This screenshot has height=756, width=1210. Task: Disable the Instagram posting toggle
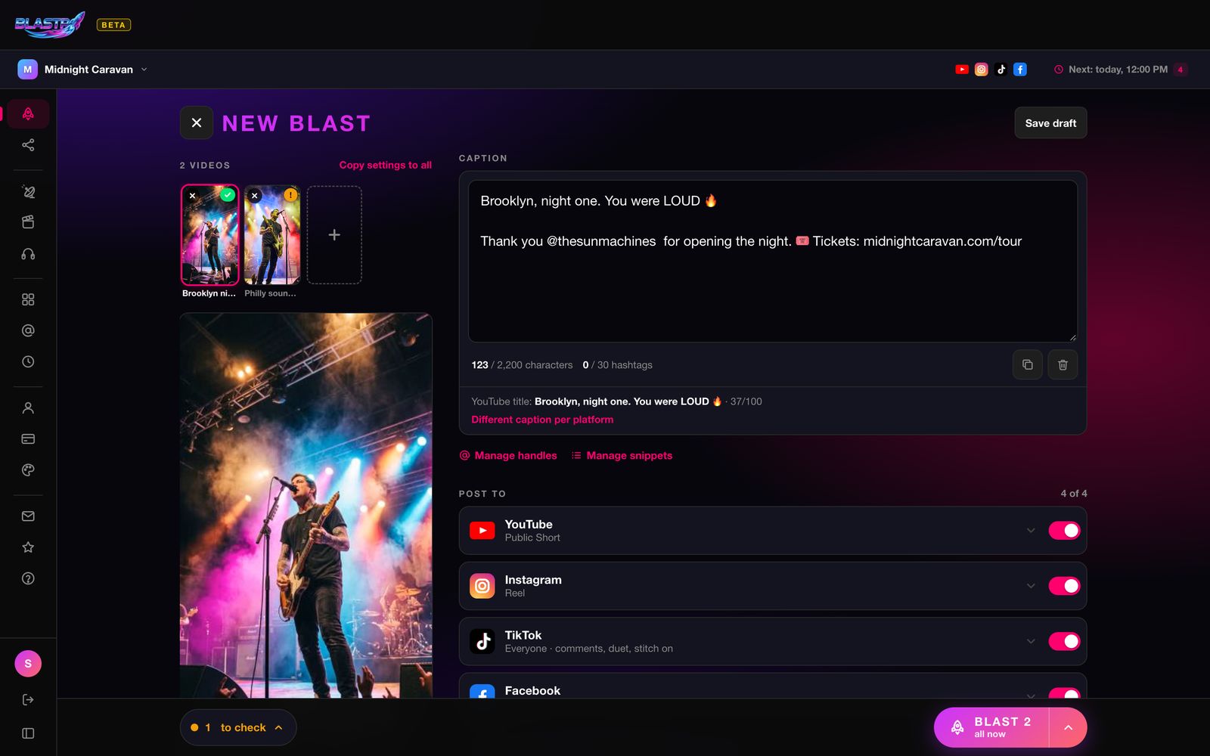pos(1064,586)
